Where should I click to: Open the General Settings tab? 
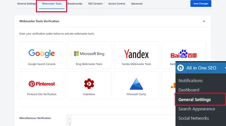point(26,4)
